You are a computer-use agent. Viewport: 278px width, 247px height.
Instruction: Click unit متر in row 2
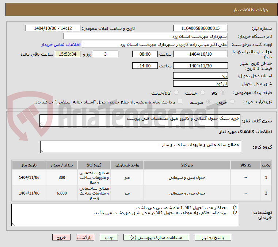[x=127, y=193]
